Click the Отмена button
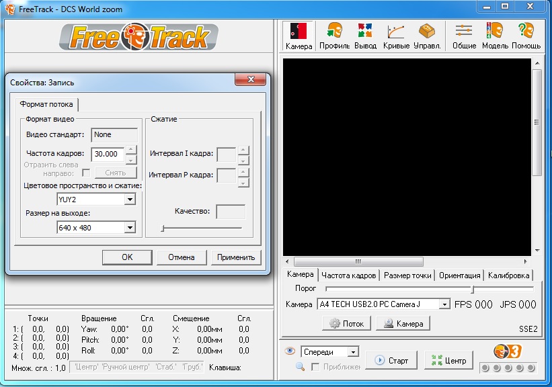This screenshot has width=552, height=387. tap(182, 257)
